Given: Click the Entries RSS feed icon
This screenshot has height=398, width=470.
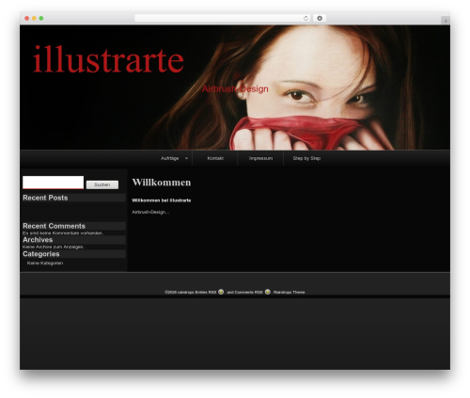Looking at the screenshot, I should point(221,292).
